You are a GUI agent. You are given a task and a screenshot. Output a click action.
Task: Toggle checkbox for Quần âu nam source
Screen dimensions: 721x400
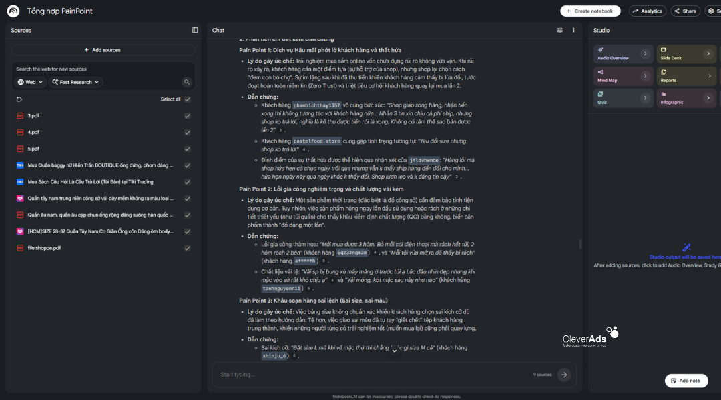(188, 215)
